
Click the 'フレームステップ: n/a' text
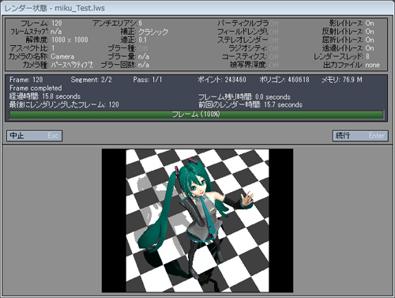pyautogui.click(x=36, y=32)
